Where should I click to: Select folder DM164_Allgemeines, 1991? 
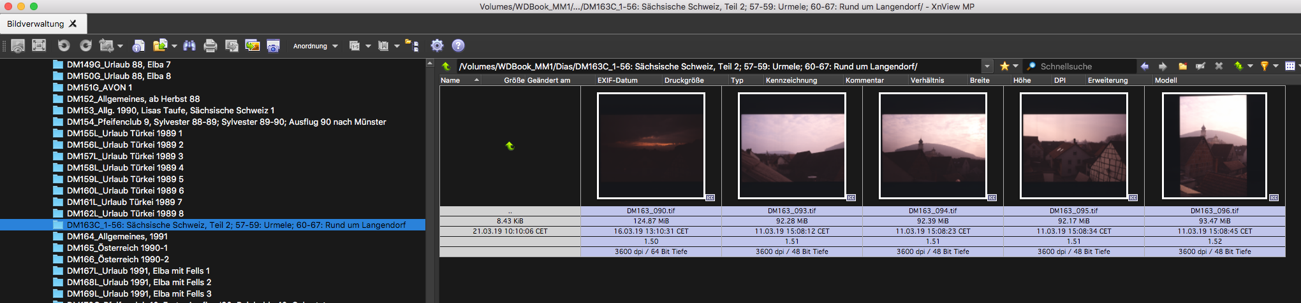coord(117,236)
